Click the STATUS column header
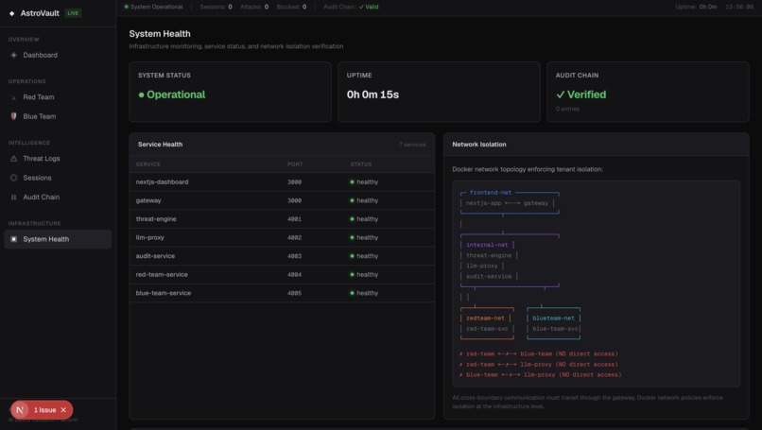Image resolution: width=762 pixels, height=430 pixels. click(361, 164)
